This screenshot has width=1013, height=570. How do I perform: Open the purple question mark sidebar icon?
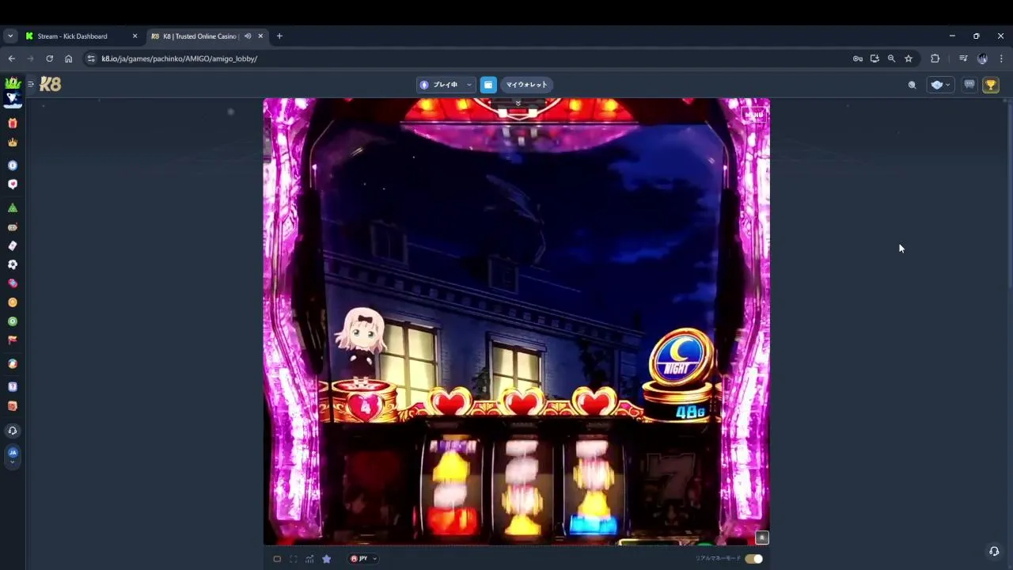[x=13, y=387]
